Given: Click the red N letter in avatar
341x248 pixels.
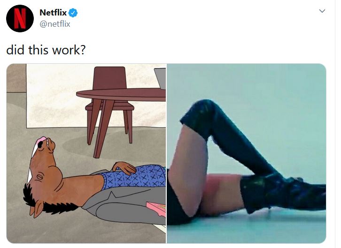Looking at the screenshot, I should (x=20, y=18).
